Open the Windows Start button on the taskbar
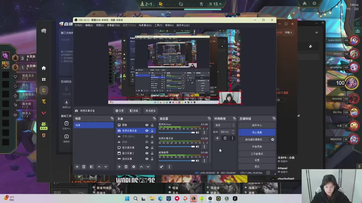Viewport: 362px width, 203px height. click(x=127, y=198)
